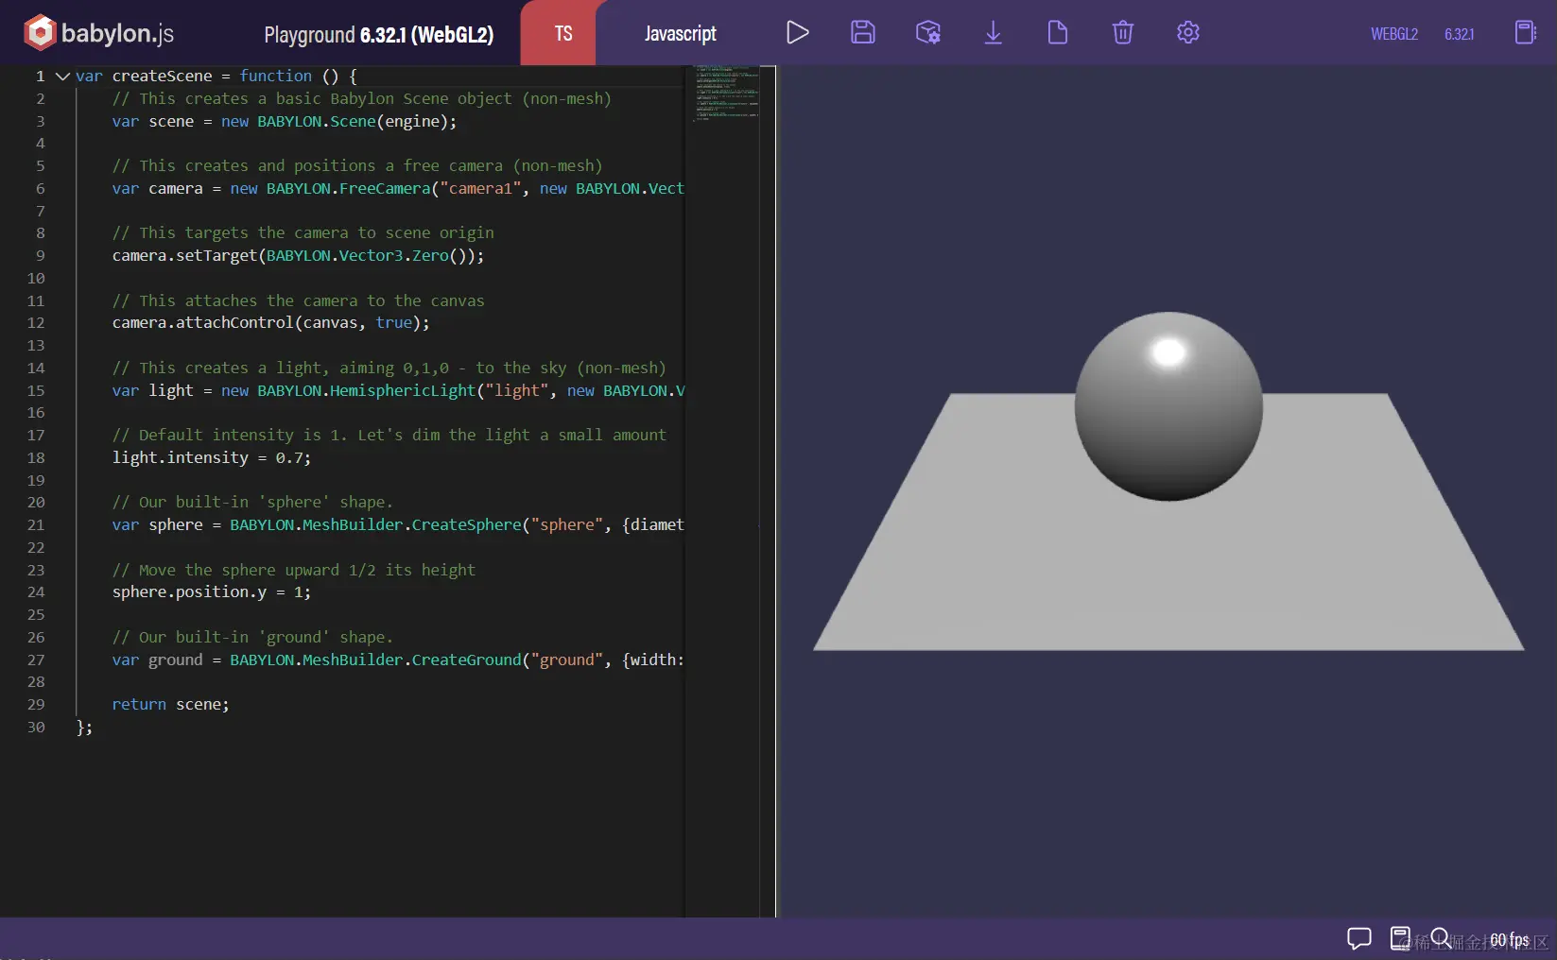Click line number 30 in the gutter
Image resolution: width=1557 pixels, height=960 pixels.
tap(36, 727)
